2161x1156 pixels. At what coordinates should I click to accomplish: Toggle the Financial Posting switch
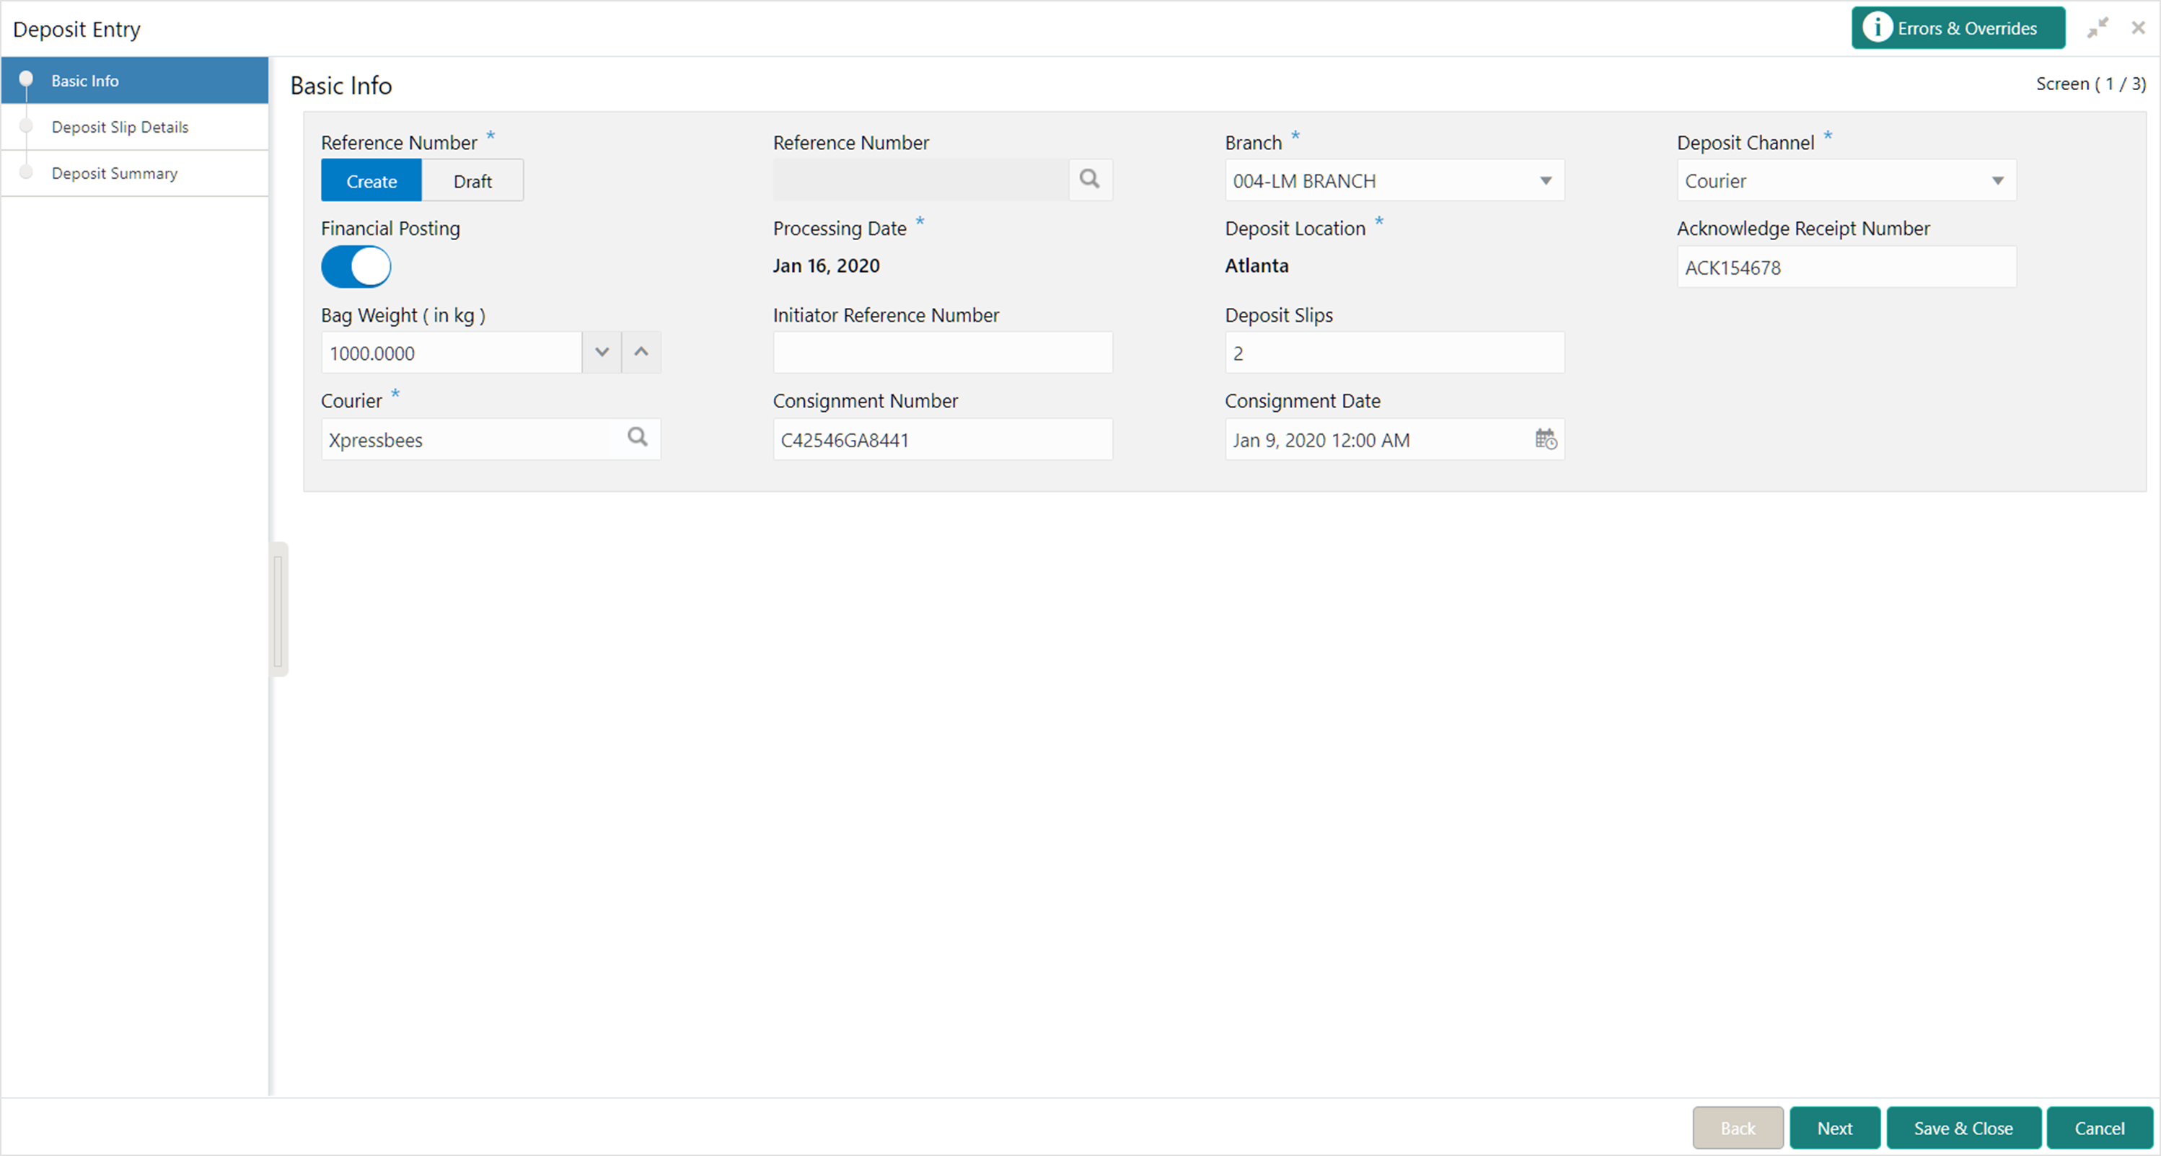pos(356,267)
